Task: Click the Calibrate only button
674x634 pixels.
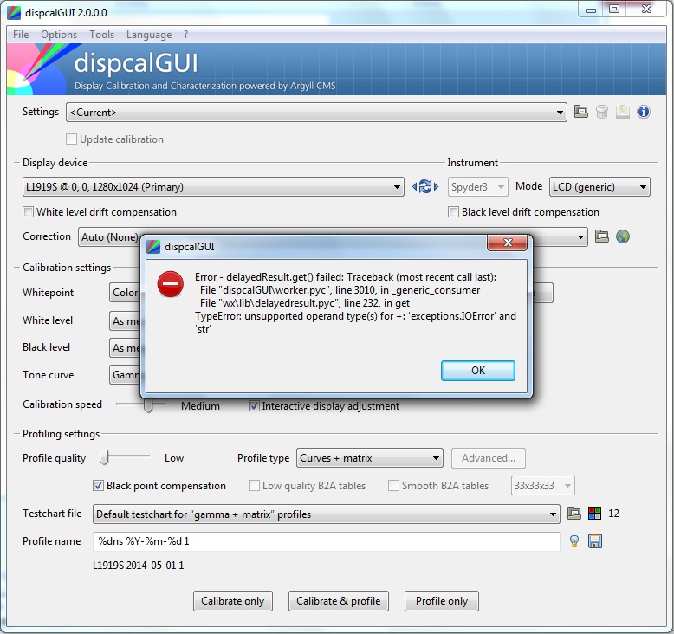Action: (232, 601)
